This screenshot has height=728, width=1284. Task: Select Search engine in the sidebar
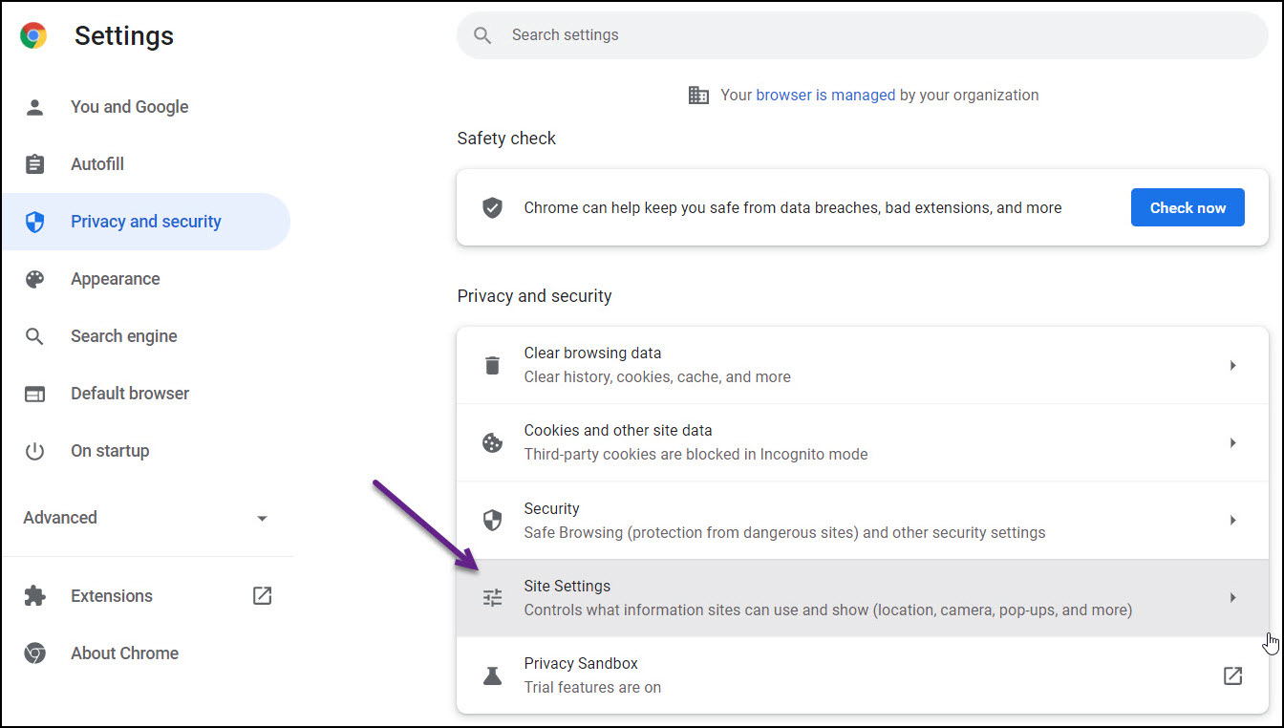coord(124,336)
